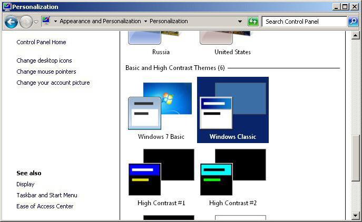
Task: Click Appearance and Personalization breadcrumb
Action: pyautogui.click(x=100, y=21)
